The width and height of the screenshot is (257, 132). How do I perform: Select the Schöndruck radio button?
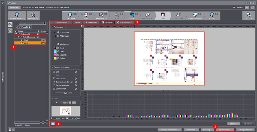coord(58,33)
